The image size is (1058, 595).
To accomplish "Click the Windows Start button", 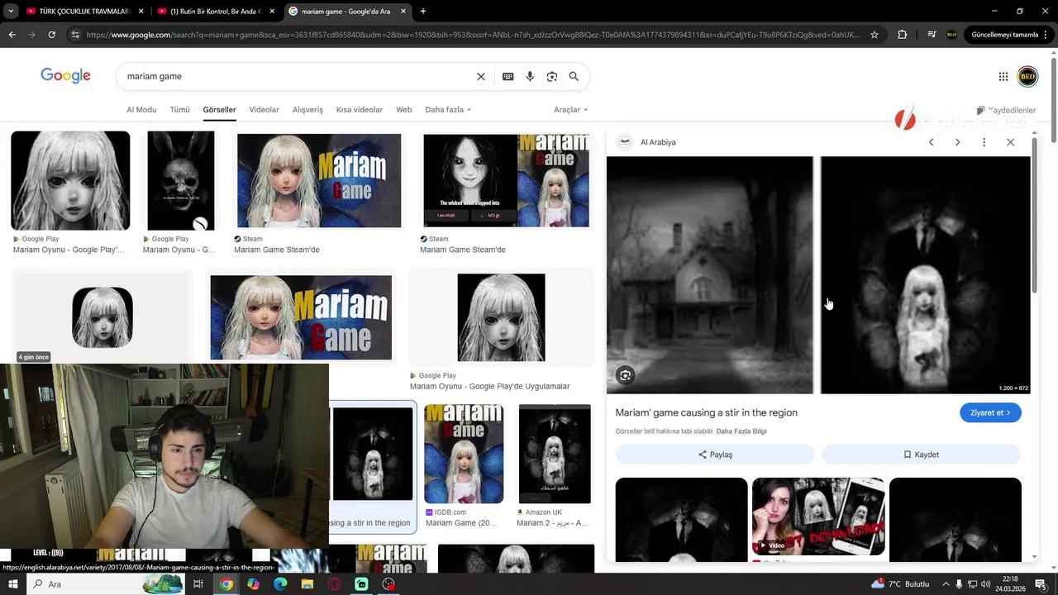I will coord(13,584).
